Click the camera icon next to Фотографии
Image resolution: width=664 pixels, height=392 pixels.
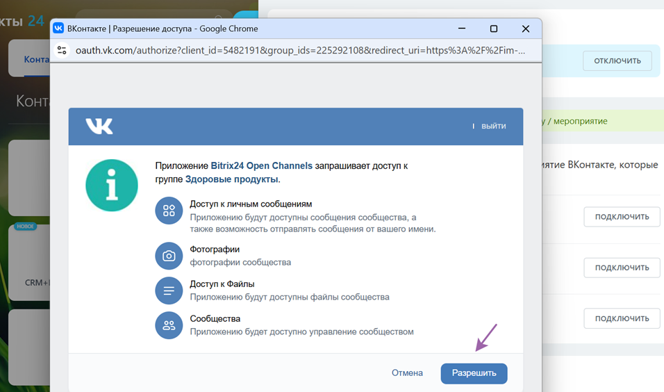click(169, 256)
